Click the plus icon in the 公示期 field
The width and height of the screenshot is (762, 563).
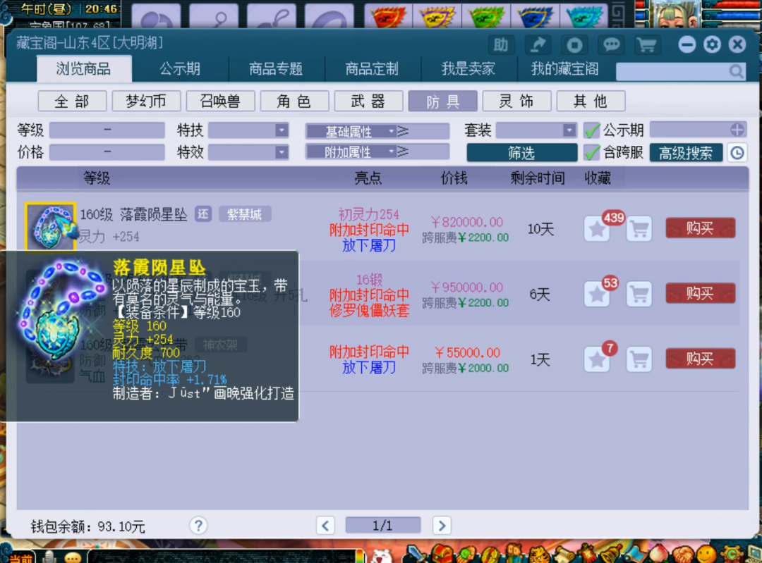(x=737, y=130)
